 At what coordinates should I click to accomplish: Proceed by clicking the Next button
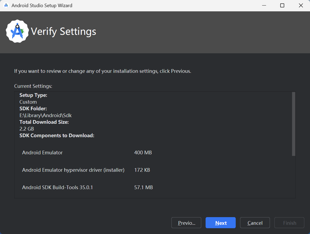[221, 223]
